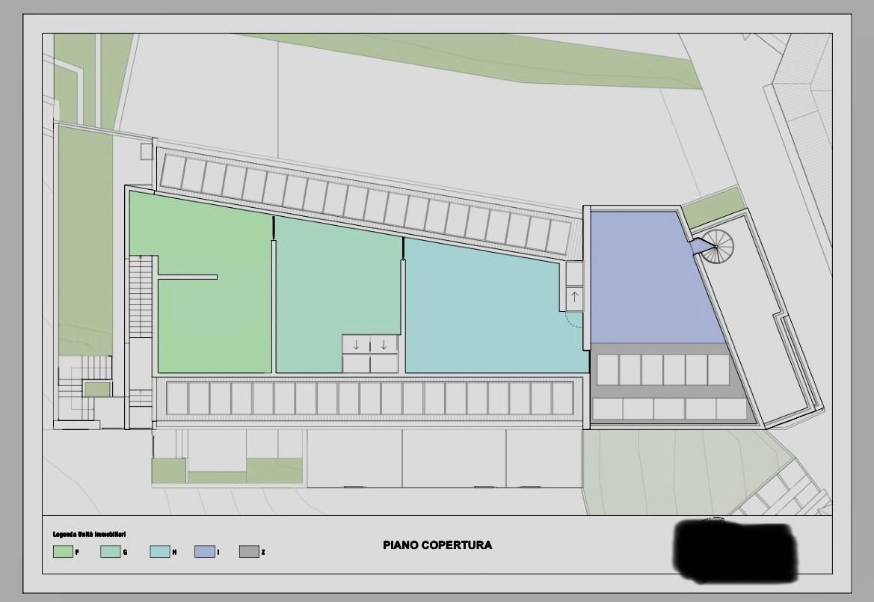874x602 pixels.
Task: Select the light blue H legend swatch
Action: tap(159, 552)
